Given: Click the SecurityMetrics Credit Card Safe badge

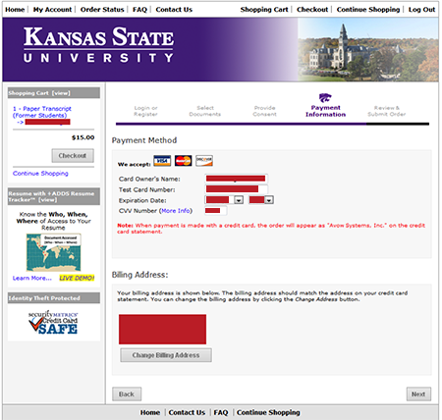Looking at the screenshot, I should pyautogui.click(x=53, y=323).
